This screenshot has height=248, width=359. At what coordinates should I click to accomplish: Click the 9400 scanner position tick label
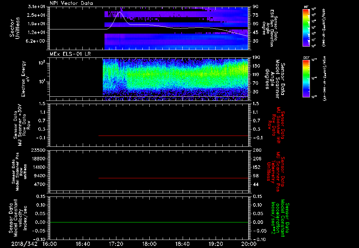pos(39,176)
